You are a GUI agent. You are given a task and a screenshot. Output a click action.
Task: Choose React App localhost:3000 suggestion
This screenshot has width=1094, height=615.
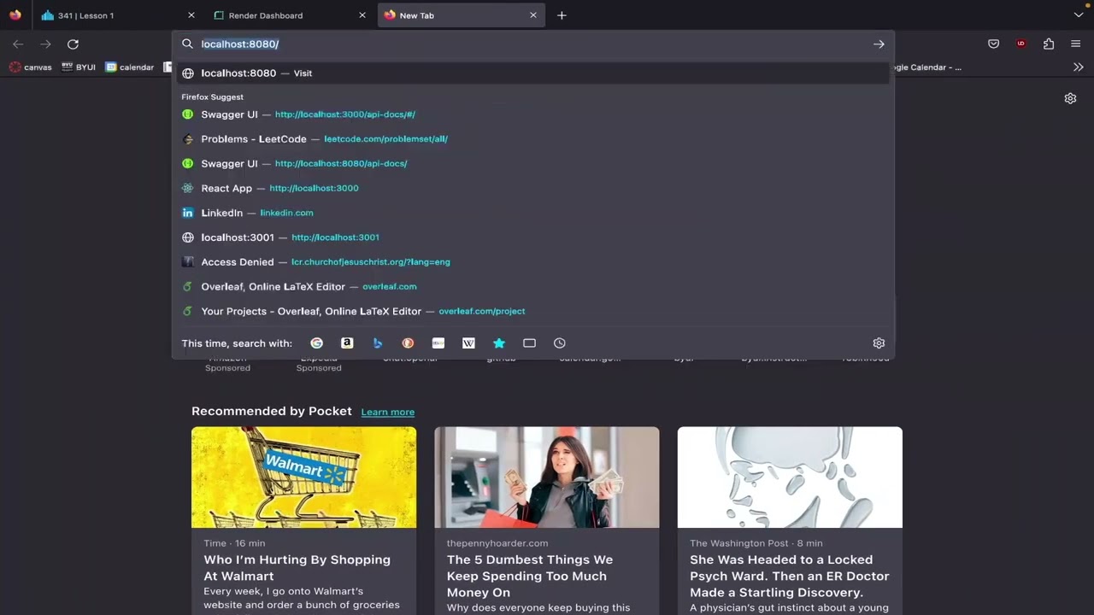coord(533,188)
